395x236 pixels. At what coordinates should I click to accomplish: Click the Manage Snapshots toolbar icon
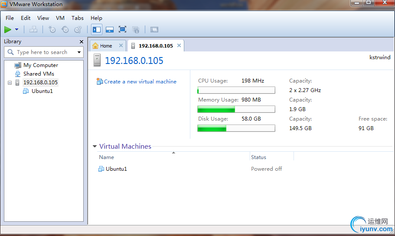(x=78, y=30)
